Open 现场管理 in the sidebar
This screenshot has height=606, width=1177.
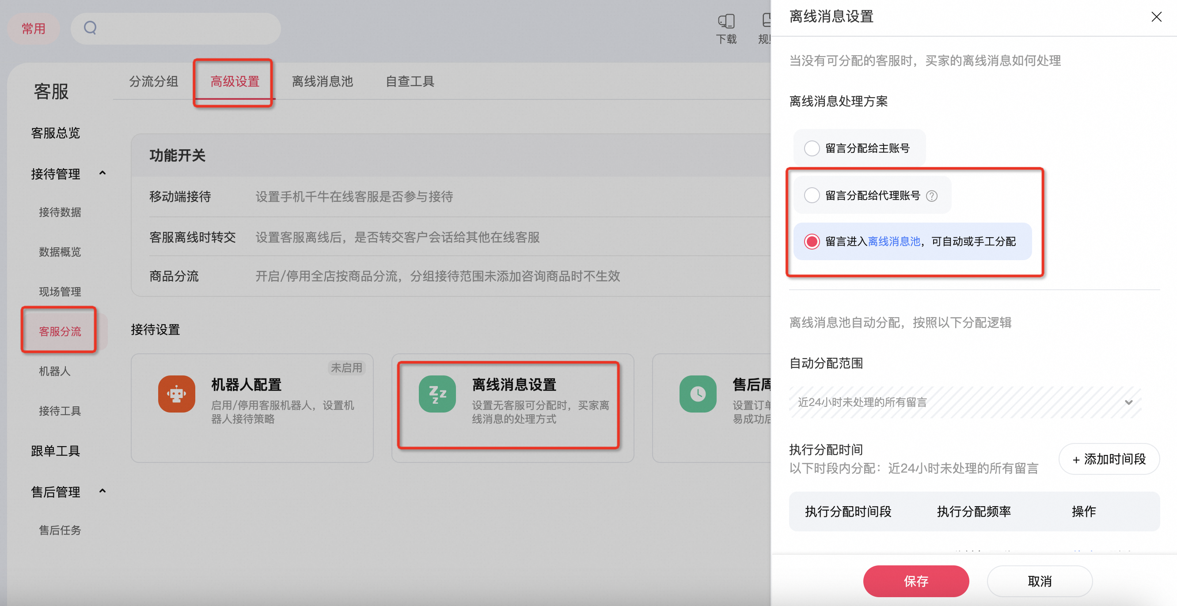tap(60, 292)
